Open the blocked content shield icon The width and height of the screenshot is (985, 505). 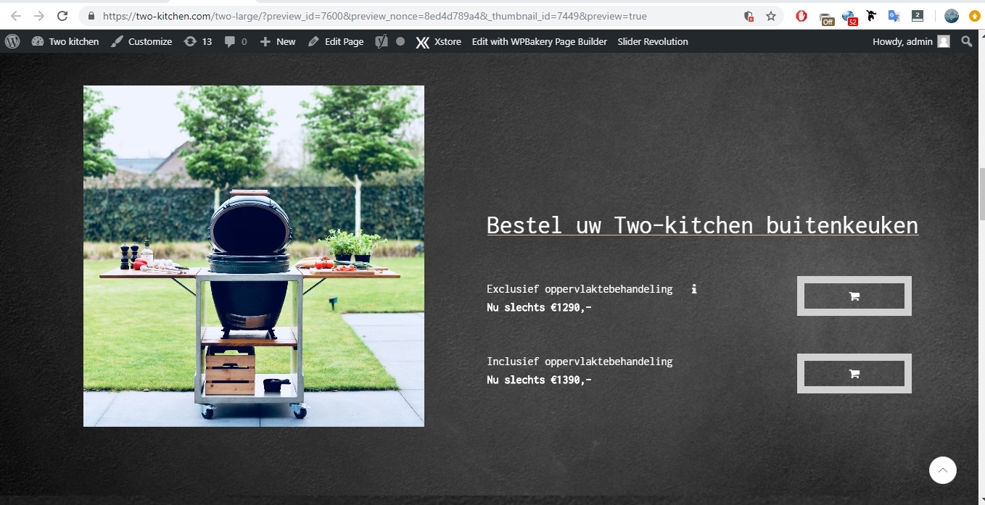pos(749,16)
